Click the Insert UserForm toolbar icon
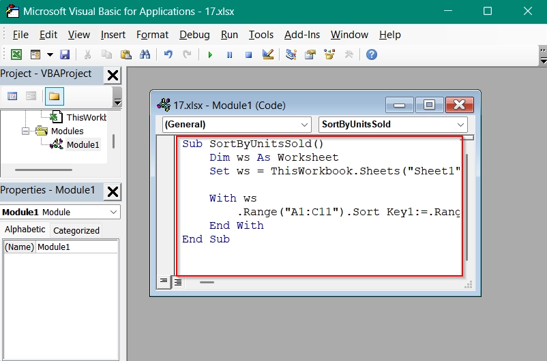The image size is (547, 361). (35, 54)
